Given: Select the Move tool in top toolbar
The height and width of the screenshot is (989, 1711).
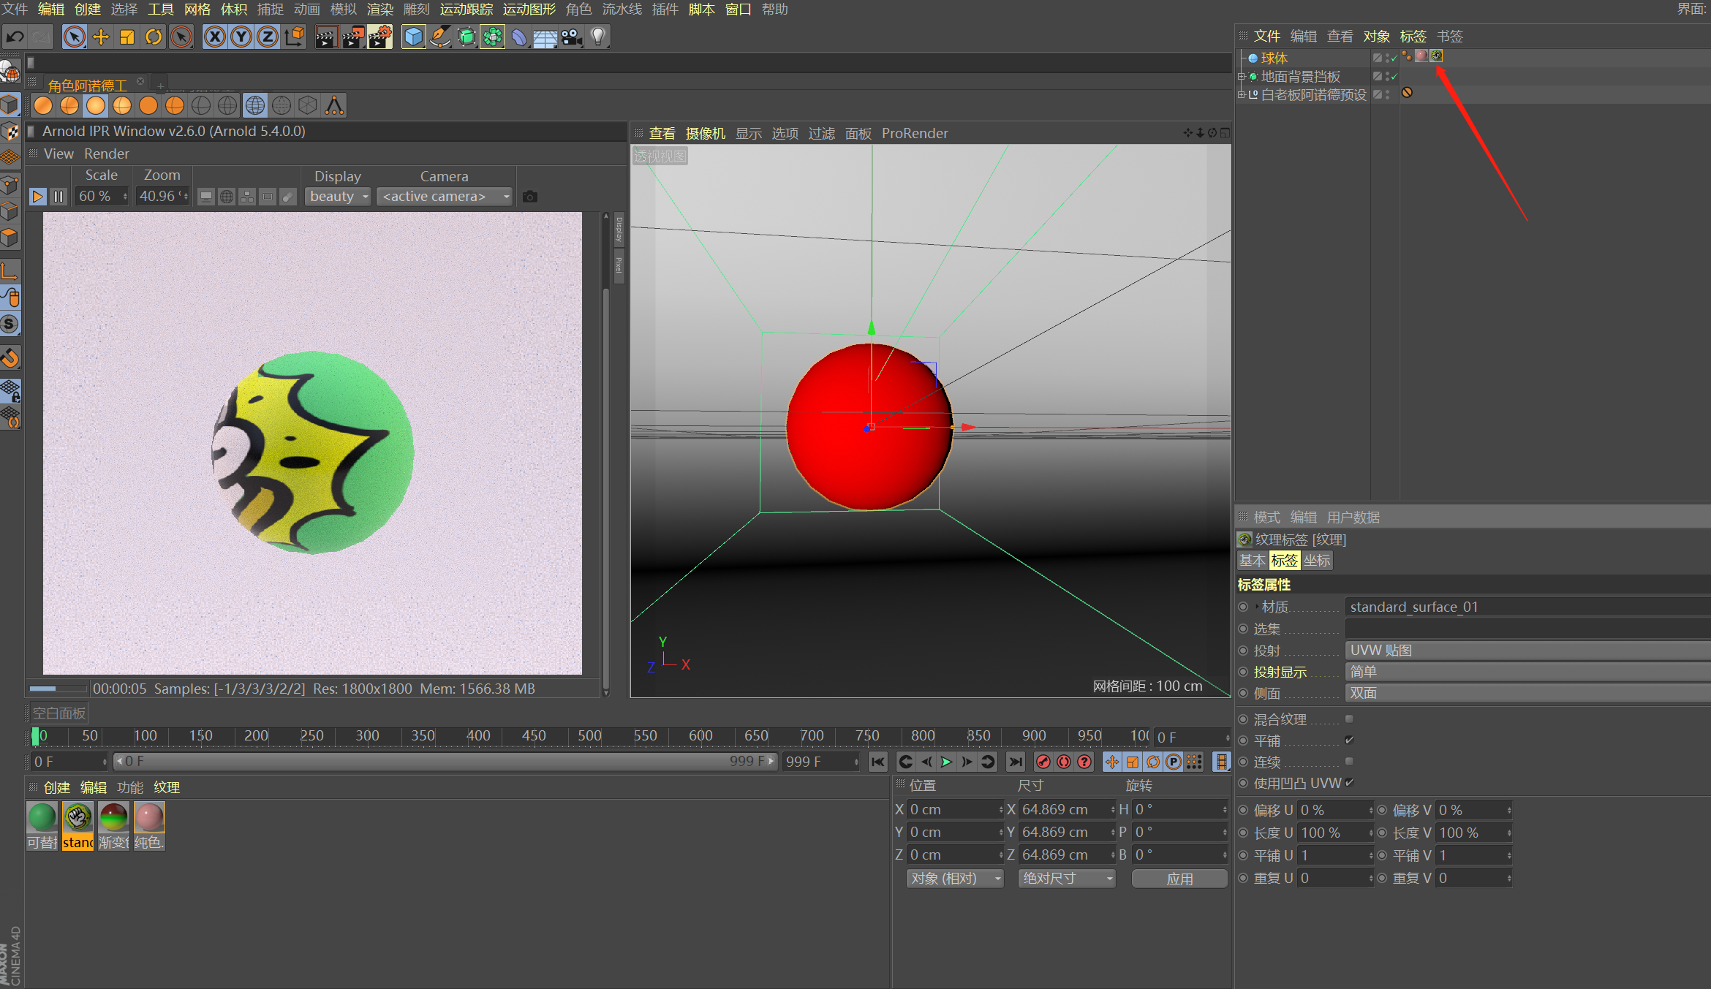Looking at the screenshot, I should click(x=101, y=37).
